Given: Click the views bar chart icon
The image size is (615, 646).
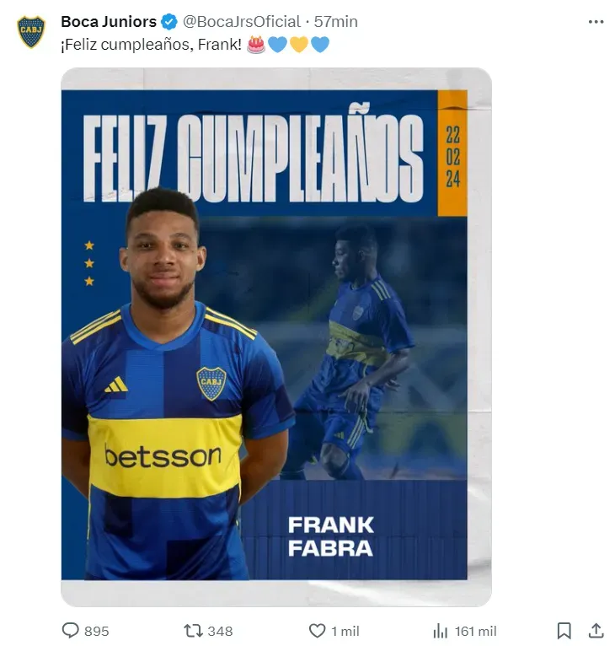Looking at the screenshot, I should coord(440,631).
